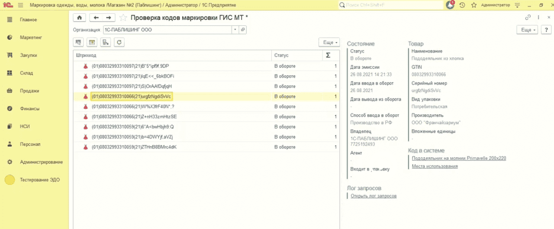Click the manufacturer ООО "Франчайзариум"

[436, 123]
